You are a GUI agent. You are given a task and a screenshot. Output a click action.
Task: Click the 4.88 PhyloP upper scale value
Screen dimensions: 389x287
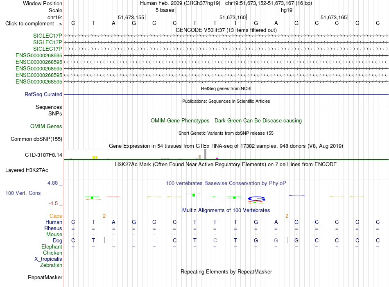pos(52,183)
